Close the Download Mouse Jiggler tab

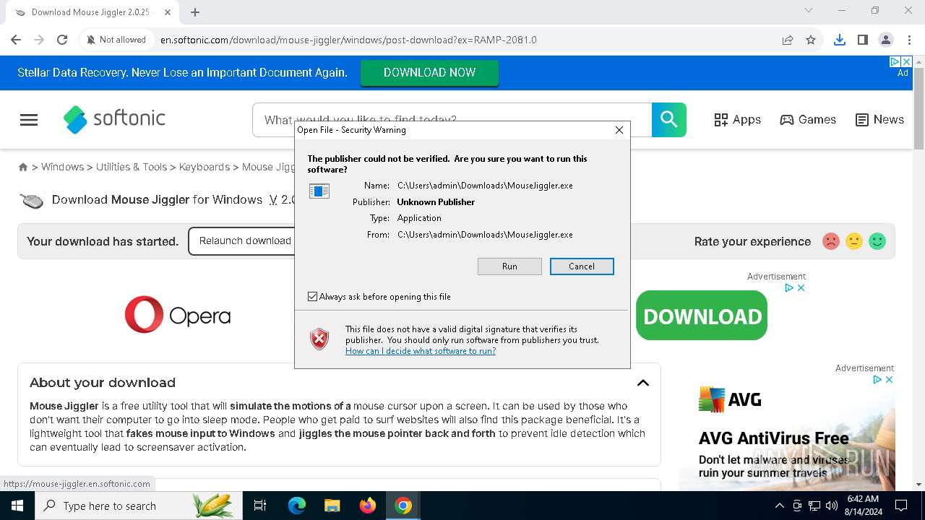tap(168, 12)
